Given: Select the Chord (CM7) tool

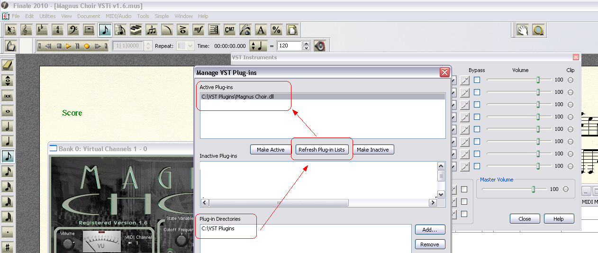Looking at the screenshot, I should coord(230,30).
